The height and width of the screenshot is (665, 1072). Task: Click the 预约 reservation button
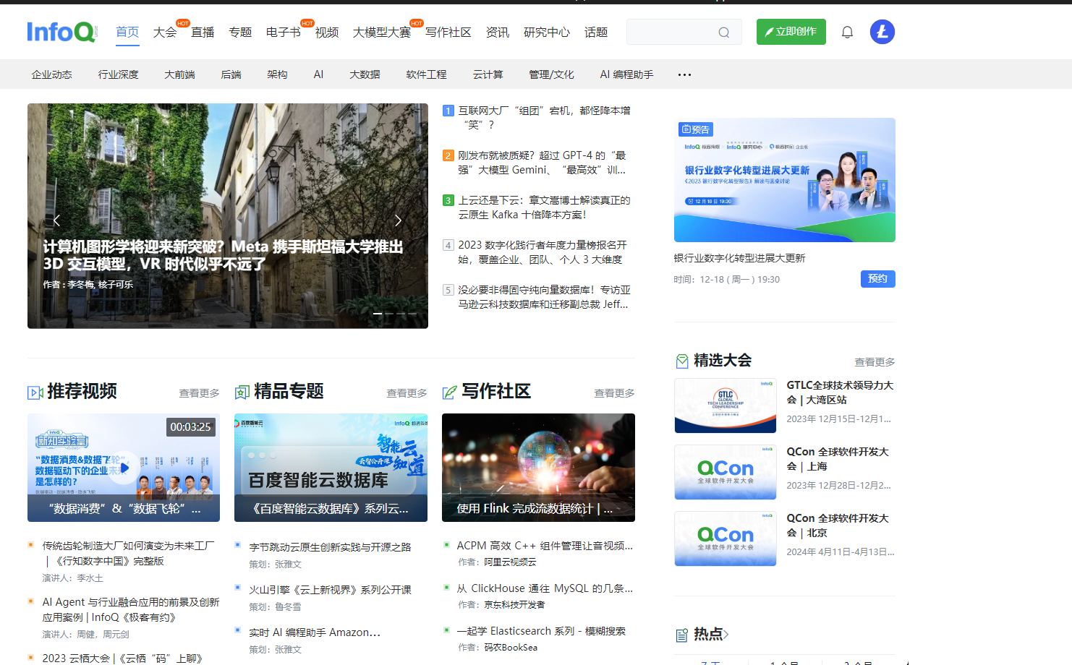point(878,279)
